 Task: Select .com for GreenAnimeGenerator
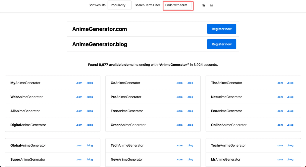point(180,125)
